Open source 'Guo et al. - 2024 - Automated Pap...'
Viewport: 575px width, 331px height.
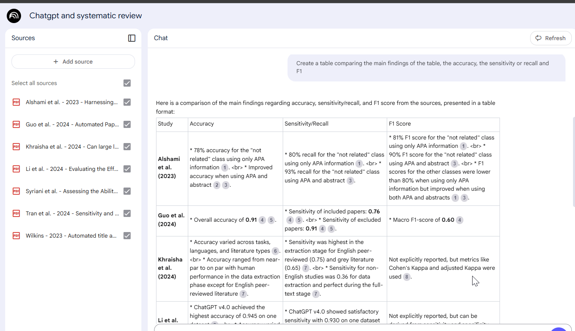[x=72, y=124]
